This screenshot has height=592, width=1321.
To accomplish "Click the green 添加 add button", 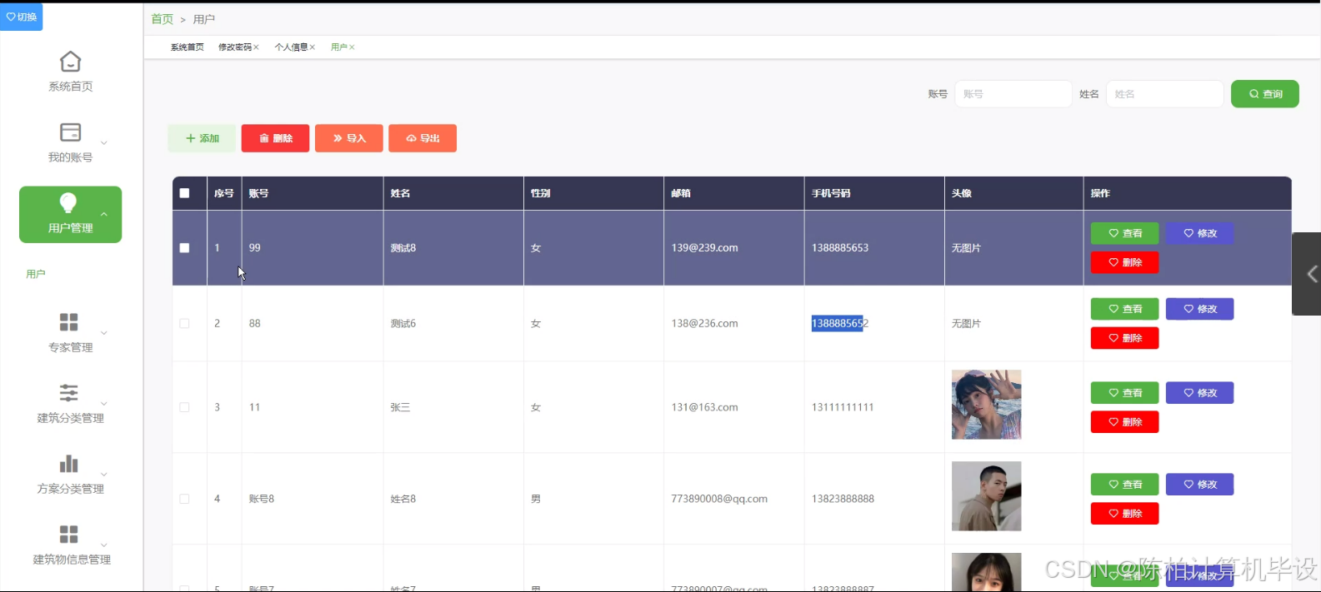I will click(x=202, y=138).
